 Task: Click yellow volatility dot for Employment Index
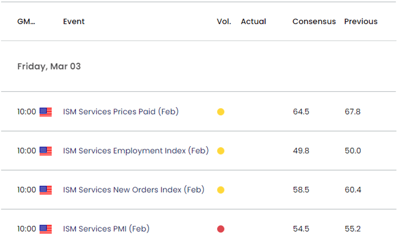[x=221, y=151]
